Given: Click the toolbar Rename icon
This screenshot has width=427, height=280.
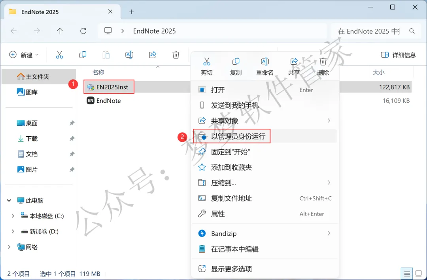Looking at the screenshot, I should (x=129, y=54).
